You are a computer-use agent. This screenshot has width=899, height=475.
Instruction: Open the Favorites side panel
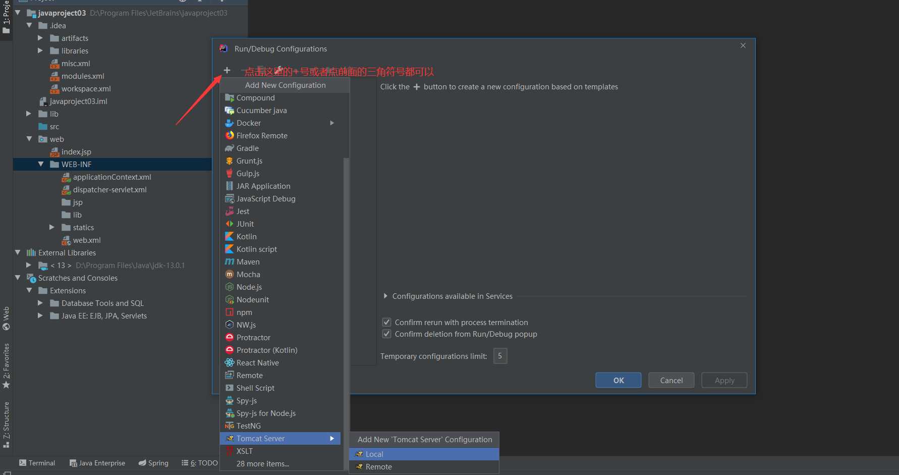tap(6, 366)
